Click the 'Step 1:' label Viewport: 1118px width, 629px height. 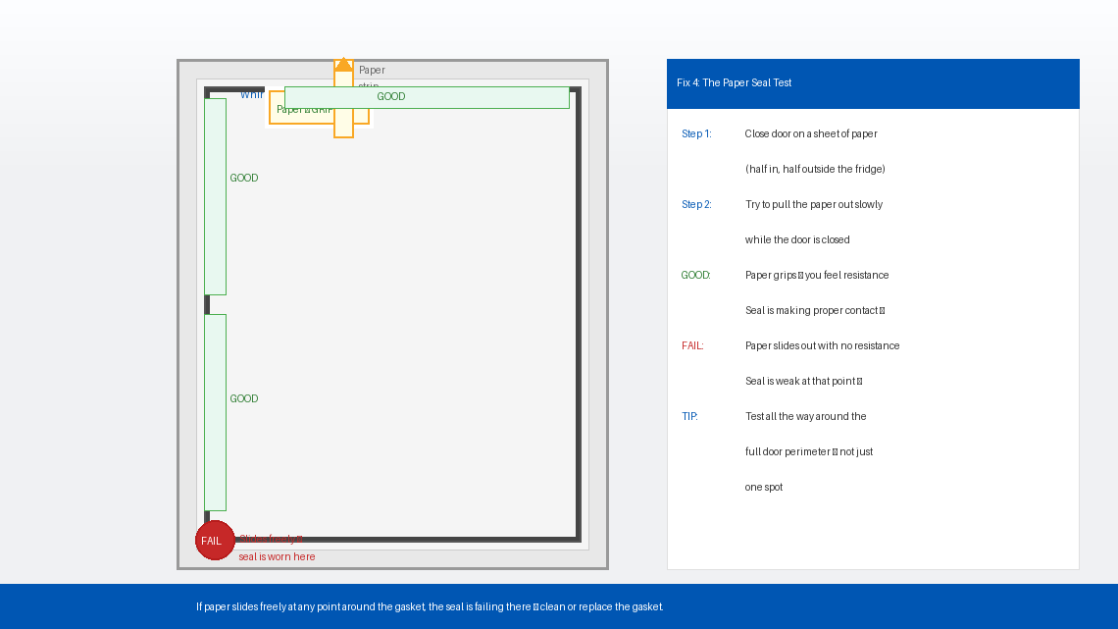(696, 134)
